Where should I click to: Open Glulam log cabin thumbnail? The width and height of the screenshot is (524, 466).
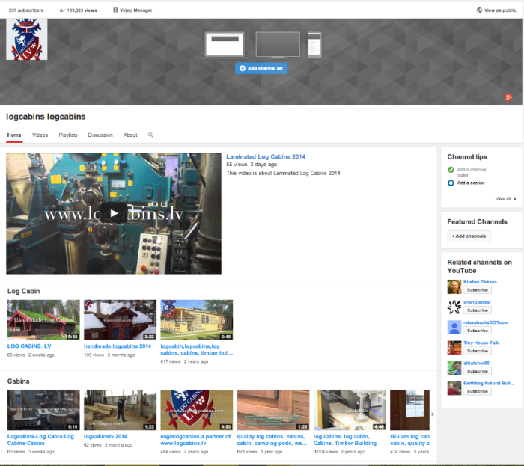tap(409, 410)
